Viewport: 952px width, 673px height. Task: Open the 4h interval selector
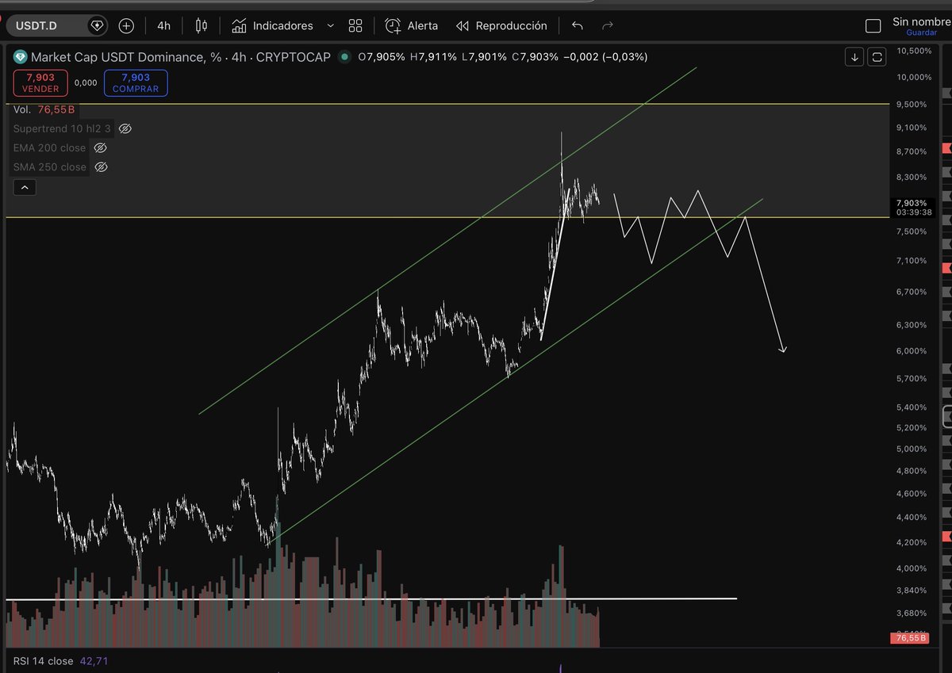pos(163,25)
